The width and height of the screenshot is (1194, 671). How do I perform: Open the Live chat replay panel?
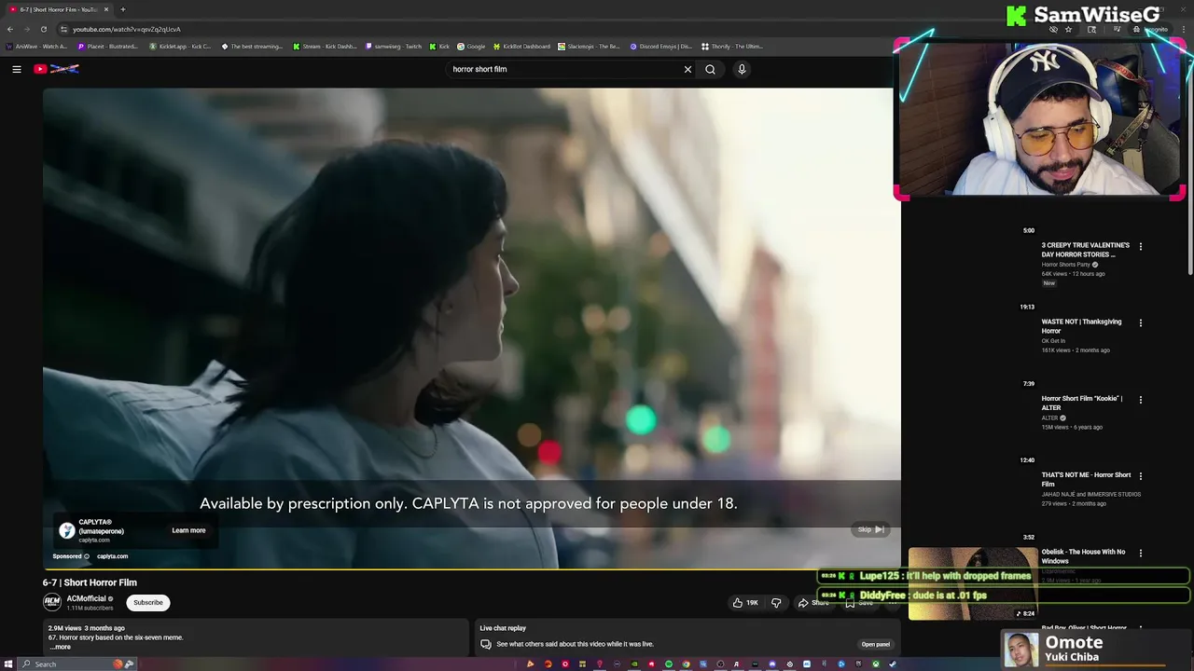pyautogui.click(x=875, y=644)
